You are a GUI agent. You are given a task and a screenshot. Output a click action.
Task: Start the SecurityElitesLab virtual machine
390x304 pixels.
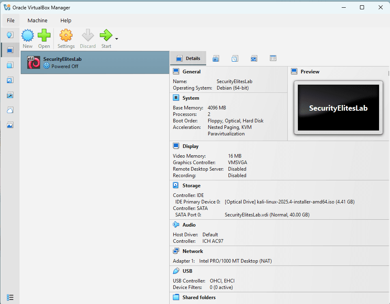point(106,36)
